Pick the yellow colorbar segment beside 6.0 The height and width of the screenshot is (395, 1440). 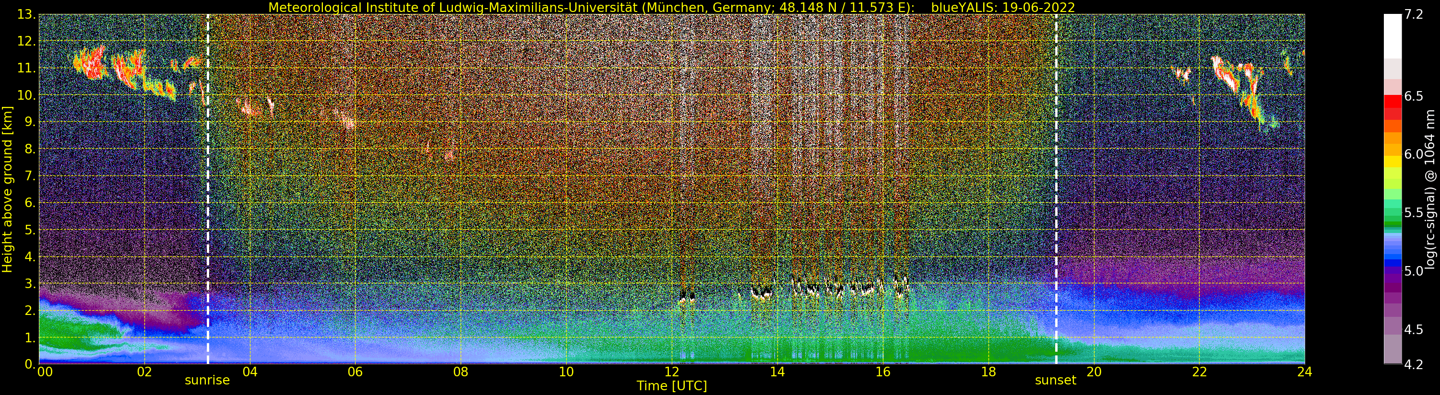1392,161
